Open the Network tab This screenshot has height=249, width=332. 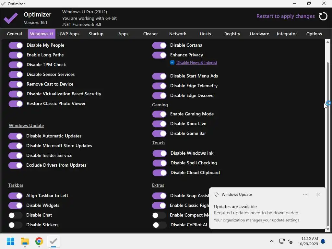[178, 34]
